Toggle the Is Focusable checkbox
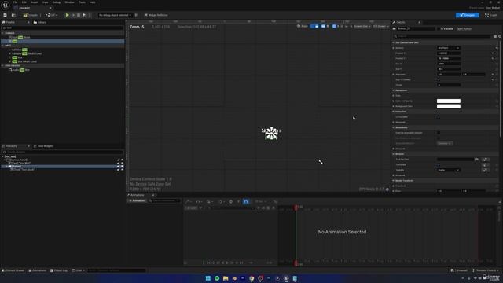 click(439, 117)
